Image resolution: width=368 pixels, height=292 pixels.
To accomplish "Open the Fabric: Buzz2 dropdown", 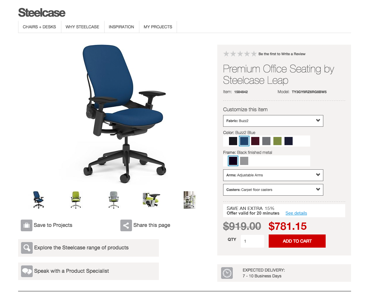I will point(273,121).
